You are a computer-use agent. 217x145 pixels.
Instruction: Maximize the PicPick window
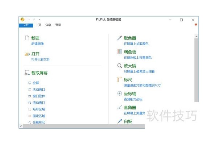[x=181, y=20]
